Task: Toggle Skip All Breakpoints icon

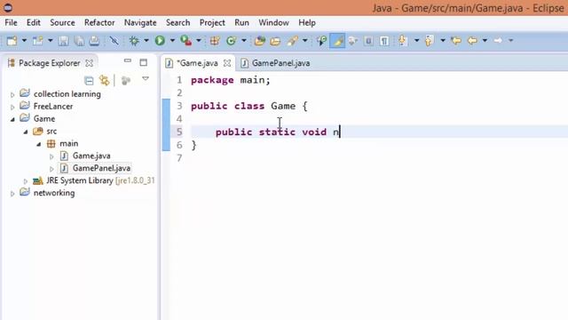Action: click(114, 41)
